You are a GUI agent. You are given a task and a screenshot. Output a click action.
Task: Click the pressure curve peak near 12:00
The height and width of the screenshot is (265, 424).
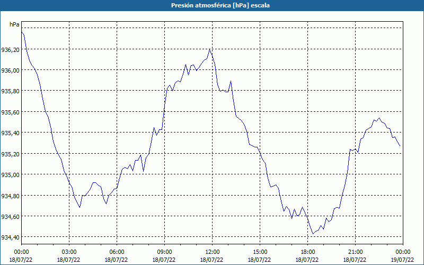(x=209, y=49)
